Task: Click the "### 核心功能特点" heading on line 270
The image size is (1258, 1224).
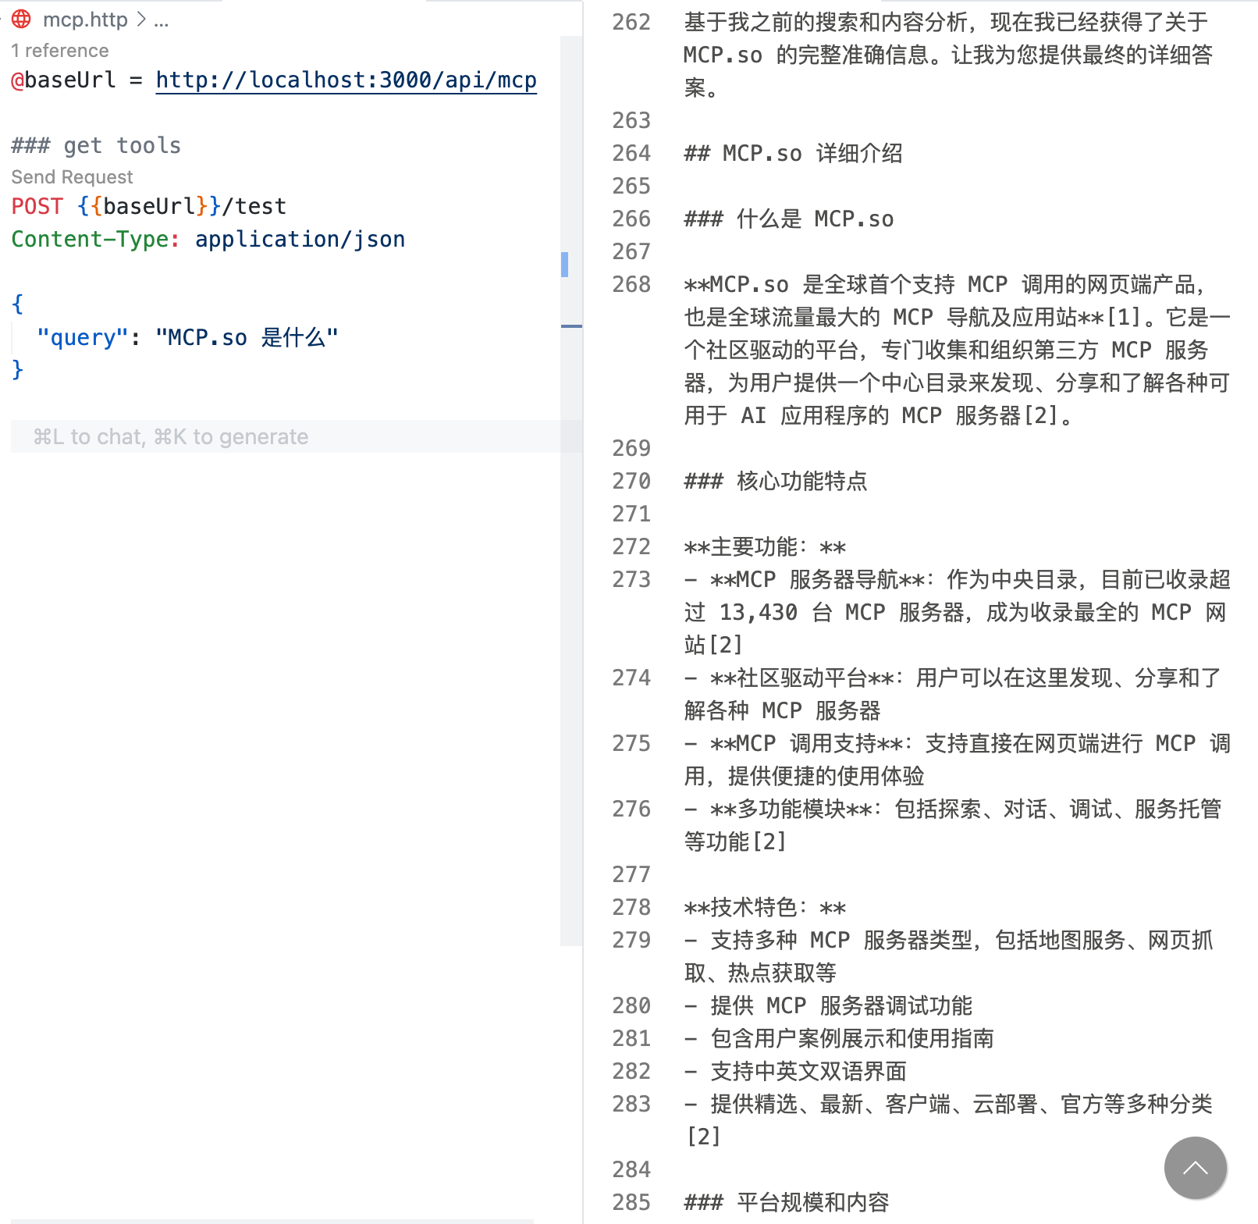Action: click(775, 482)
